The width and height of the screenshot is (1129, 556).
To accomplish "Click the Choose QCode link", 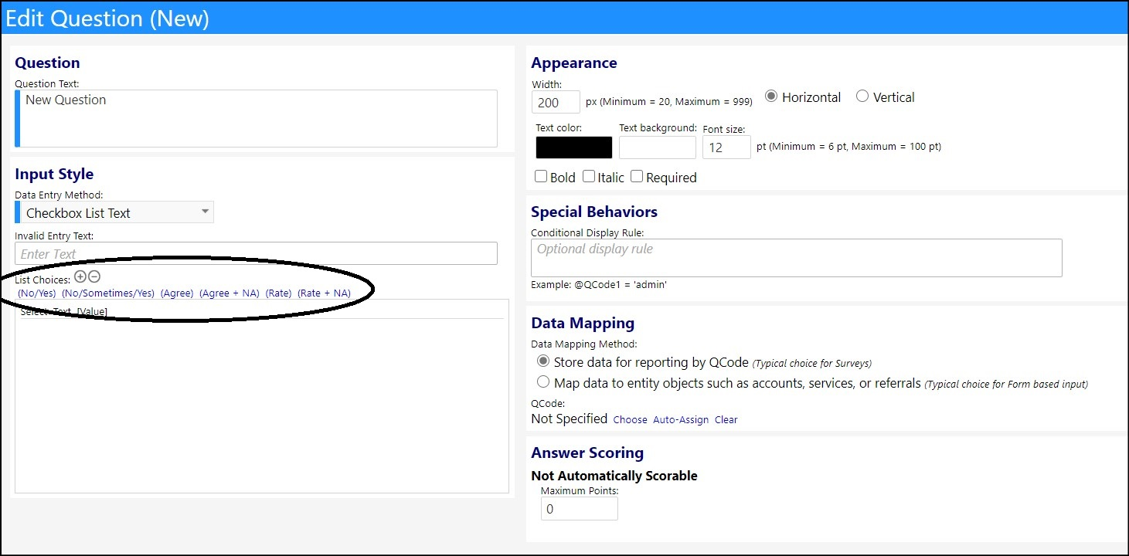I will pyautogui.click(x=631, y=420).
